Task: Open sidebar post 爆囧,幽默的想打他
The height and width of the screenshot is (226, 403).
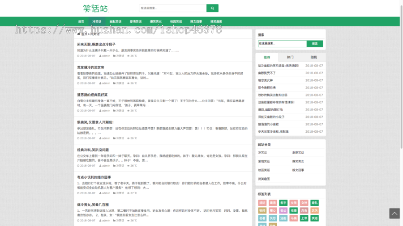Action: click(x=270, y=110)
